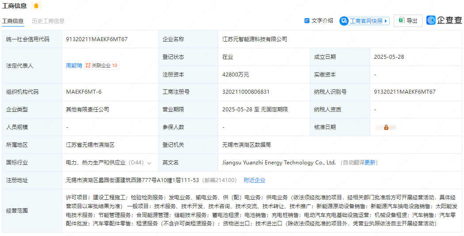Image resolution: width=464 pixels, height=236 pixels.
Task: Click the 企查查 logo
Action: coord(444,20)
